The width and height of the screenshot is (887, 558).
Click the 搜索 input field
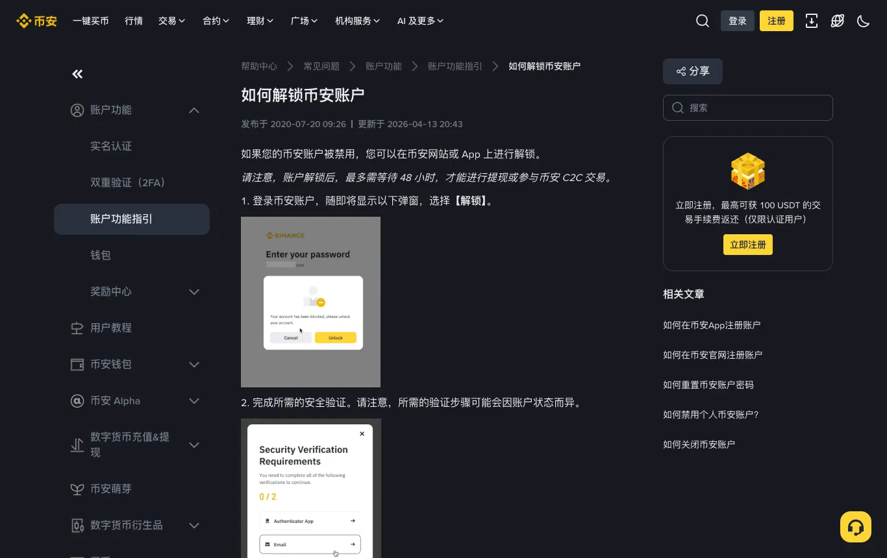pyautogui.click(x=748, y=108)
